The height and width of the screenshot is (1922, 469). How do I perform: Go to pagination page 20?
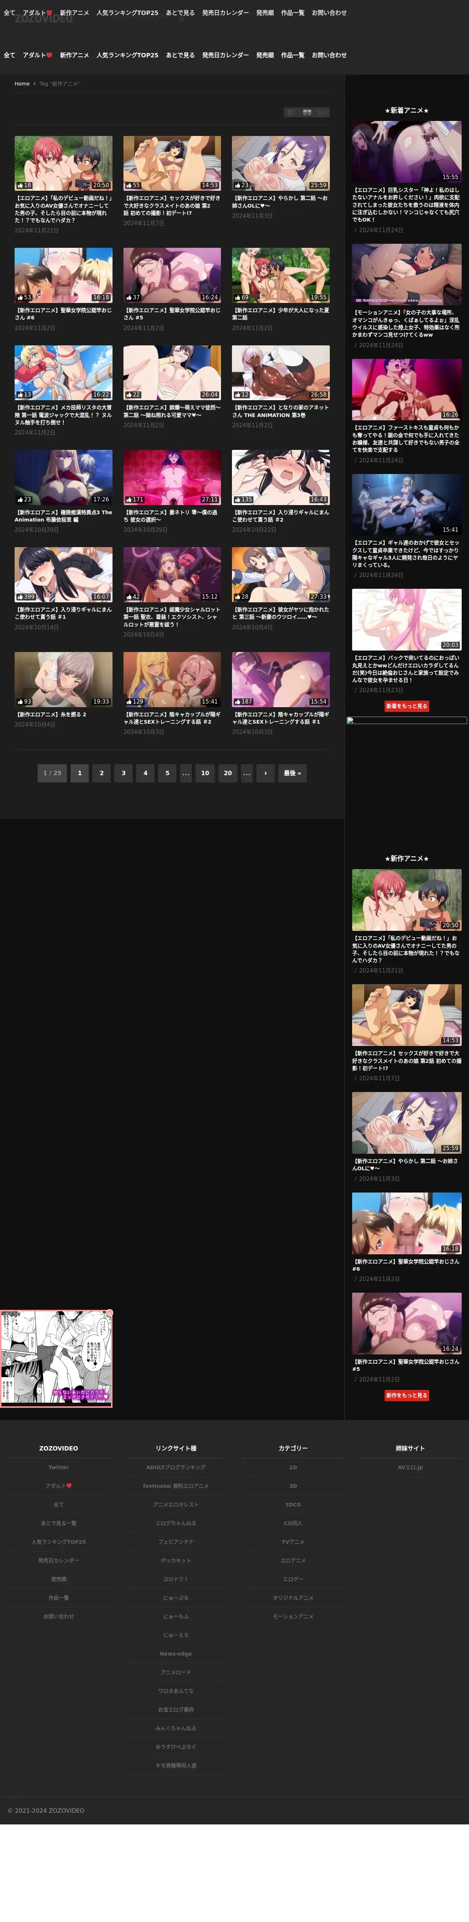[228, 773]
